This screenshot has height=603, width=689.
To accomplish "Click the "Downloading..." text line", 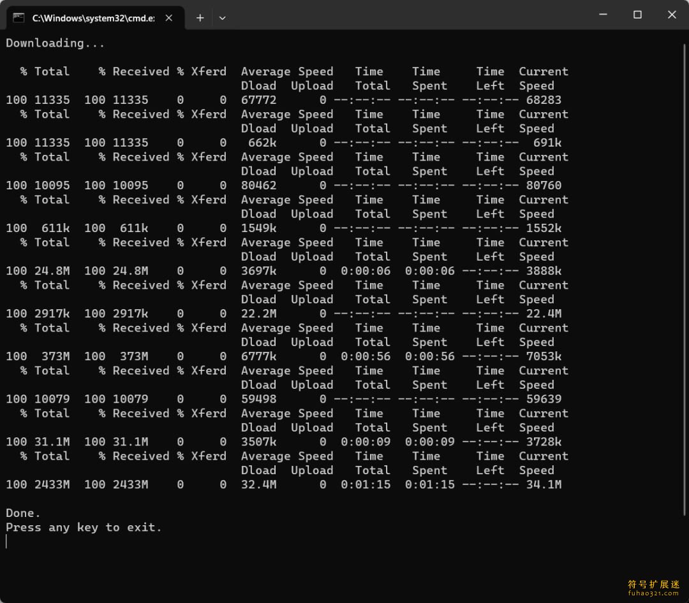I will pos(56,43).
